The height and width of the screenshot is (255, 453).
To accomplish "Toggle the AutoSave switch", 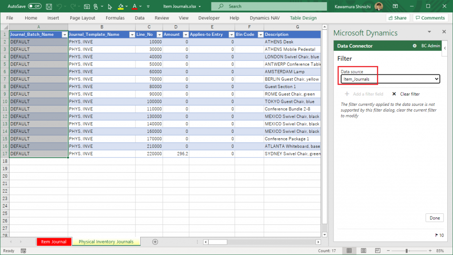I will tap(35, 6).
